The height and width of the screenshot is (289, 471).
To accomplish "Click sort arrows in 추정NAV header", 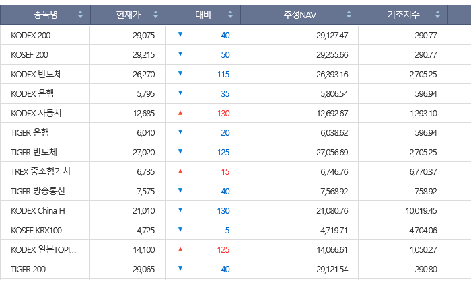I will 349,15.
